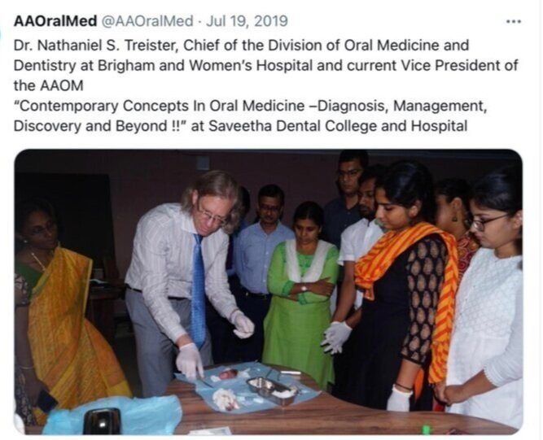This screenshot has height=440, width=543.
Task: Click the text 'Saveetha Dental College and Hospital'
Action: [x=338, y=125]
